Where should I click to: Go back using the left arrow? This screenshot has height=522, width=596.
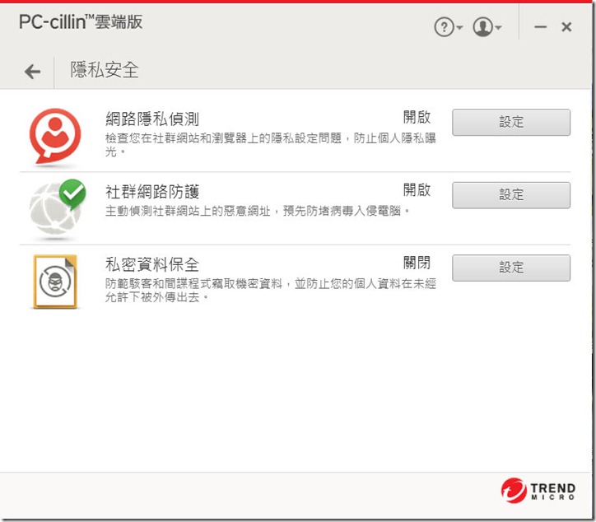click(x=33, y=72)
